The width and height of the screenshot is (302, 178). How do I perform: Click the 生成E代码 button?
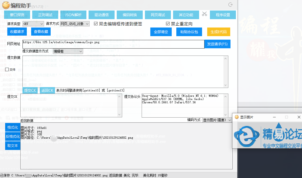(x=219, y=32)
